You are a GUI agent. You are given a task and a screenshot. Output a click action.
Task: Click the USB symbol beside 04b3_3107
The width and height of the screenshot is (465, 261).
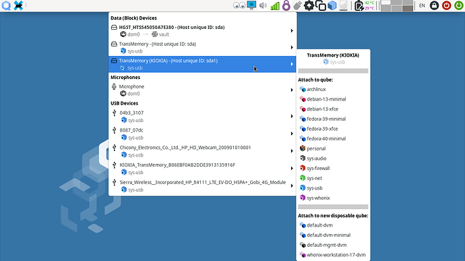(x=115, y=113)
